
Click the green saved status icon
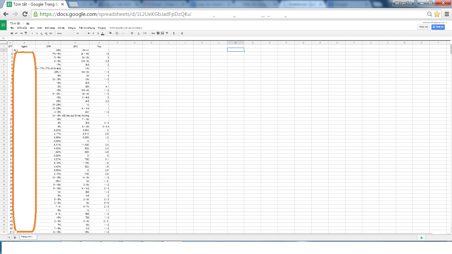click(x=421, y=237)
